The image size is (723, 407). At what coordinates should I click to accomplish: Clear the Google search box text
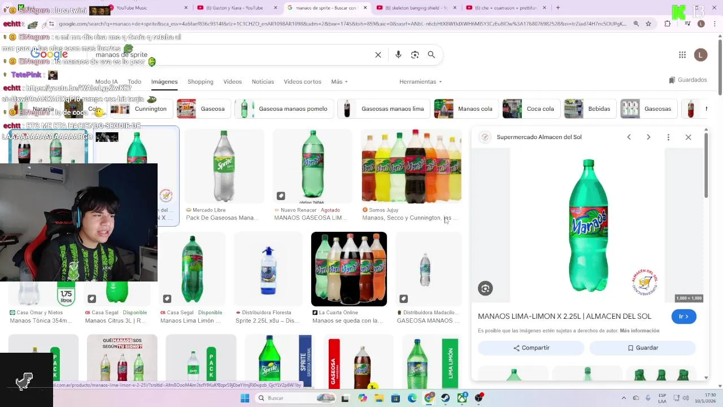click(378, 55)
